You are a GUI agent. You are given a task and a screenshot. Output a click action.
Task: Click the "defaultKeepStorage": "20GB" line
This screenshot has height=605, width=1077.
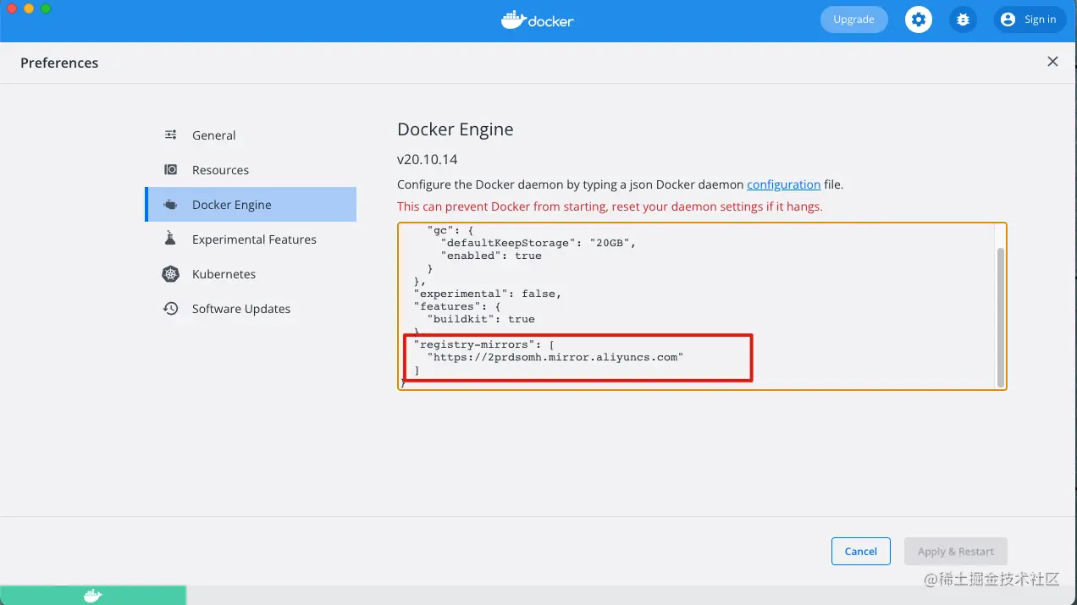[x=538, y=243]
